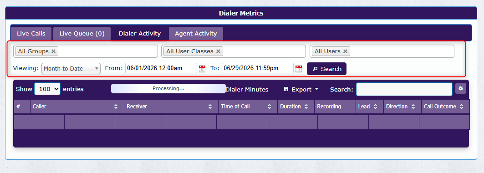Sort the table by Lead column

(x=369, y=107)
